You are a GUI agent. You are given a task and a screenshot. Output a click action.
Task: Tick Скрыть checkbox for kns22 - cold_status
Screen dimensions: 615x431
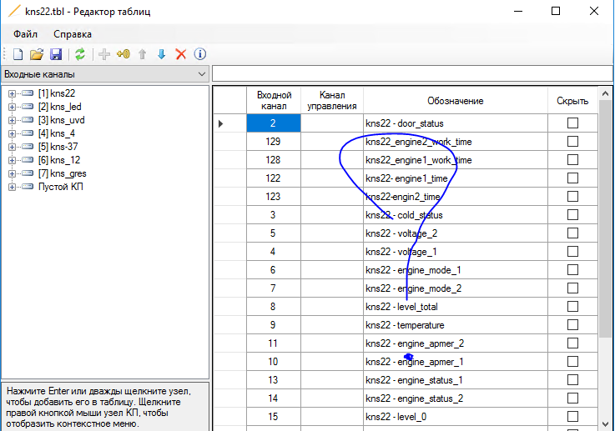(x=572, y=215)
